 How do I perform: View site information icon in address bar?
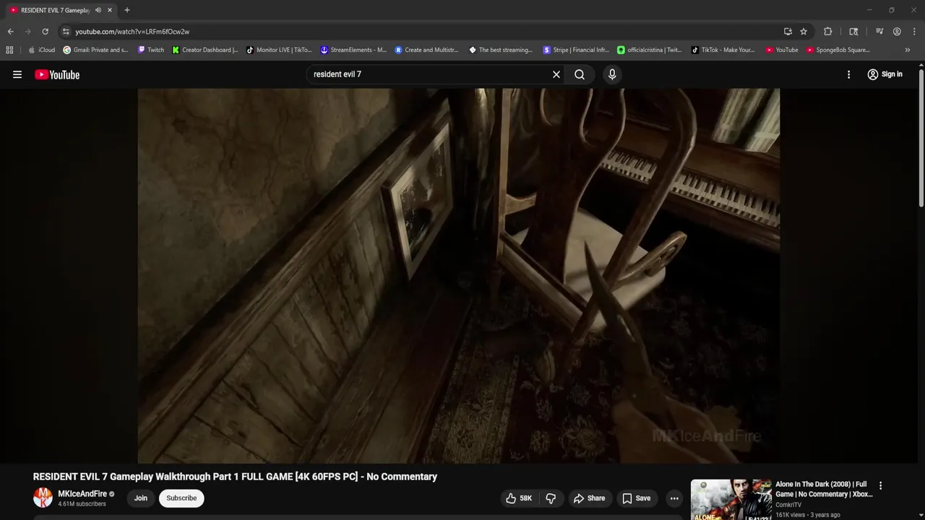[x=66, y=32]
